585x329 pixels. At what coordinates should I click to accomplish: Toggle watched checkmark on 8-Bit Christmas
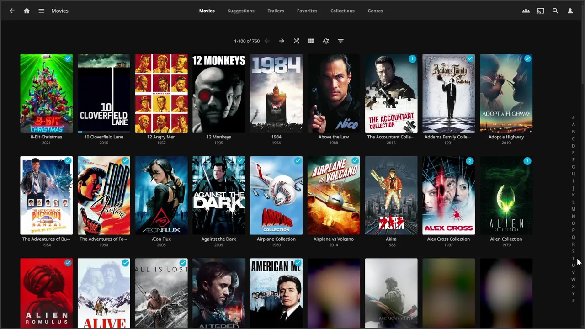click(68, 58)
